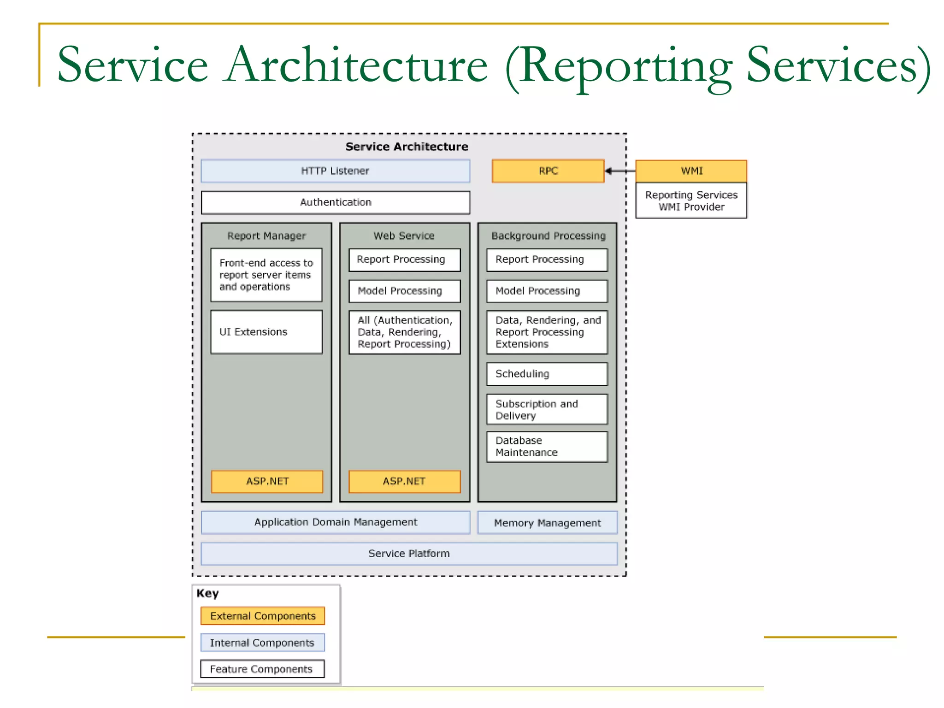
Task: Select 'Internal Components' legend swatch
Action: pos(263,643)
